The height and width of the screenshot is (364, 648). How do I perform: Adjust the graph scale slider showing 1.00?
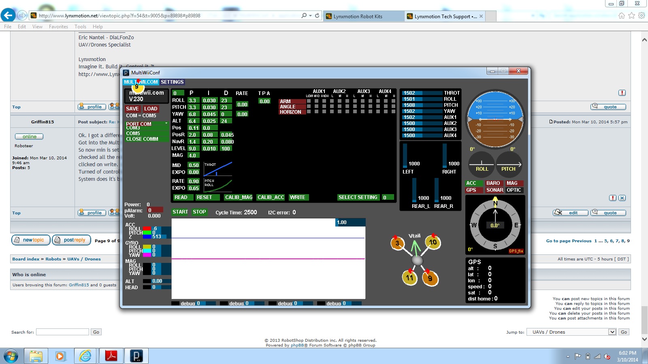[350, 222]
